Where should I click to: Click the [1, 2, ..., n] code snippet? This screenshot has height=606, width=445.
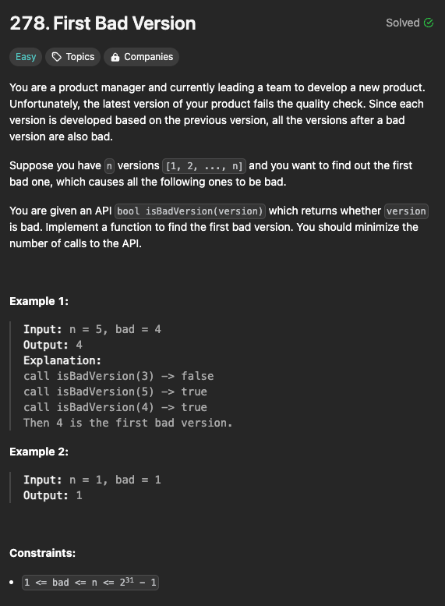[204, 166]
